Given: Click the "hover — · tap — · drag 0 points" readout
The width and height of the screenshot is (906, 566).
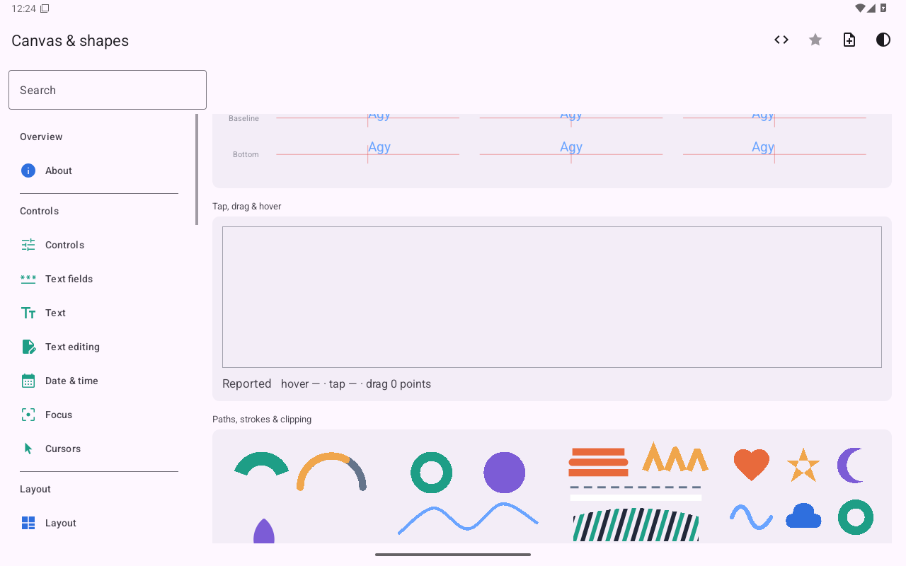Looking at the screenshot, I should point(356,384).
